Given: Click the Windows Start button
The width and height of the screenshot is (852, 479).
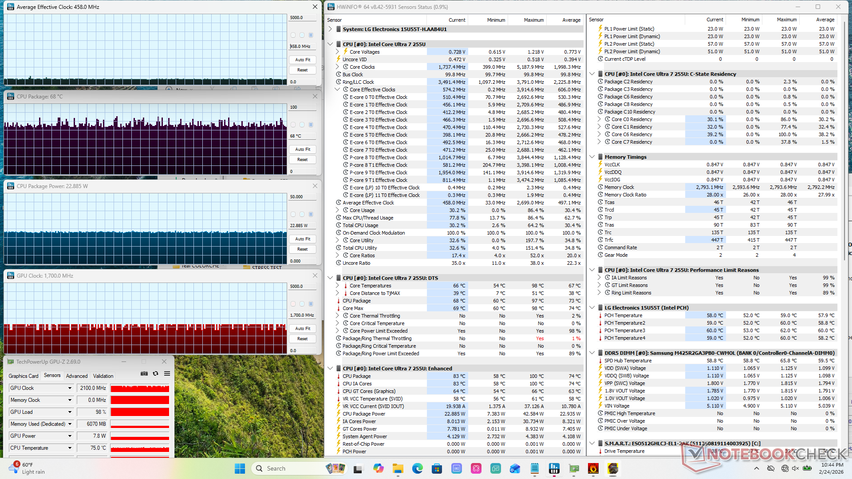Looking at the screenshot, I should click(240, 468).
